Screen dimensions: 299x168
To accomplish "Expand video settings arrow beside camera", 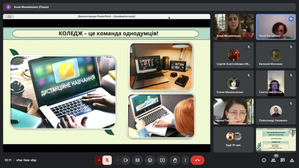I will coord(118,160).
